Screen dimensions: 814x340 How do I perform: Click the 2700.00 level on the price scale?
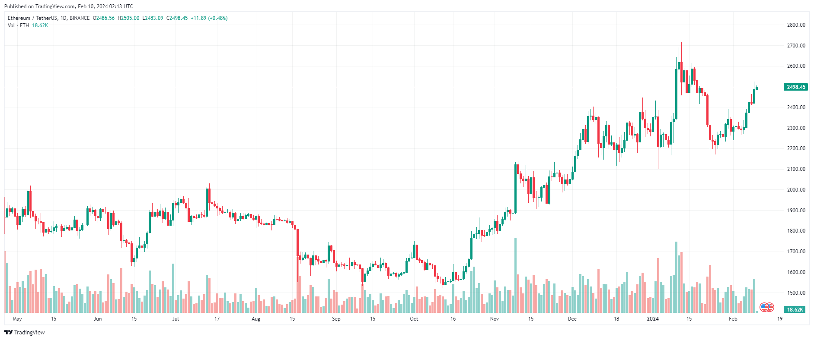pos(796,45)
